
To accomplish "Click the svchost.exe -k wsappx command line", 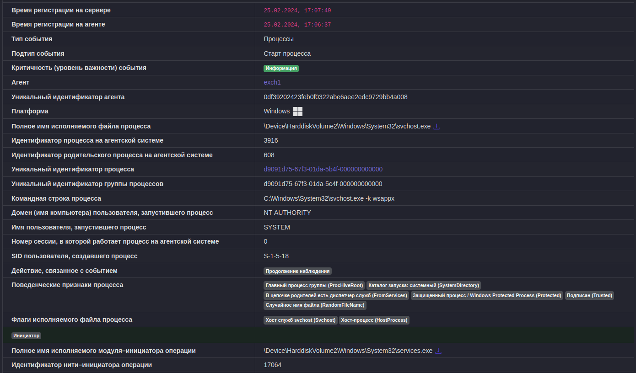I will tap(329, 198).
